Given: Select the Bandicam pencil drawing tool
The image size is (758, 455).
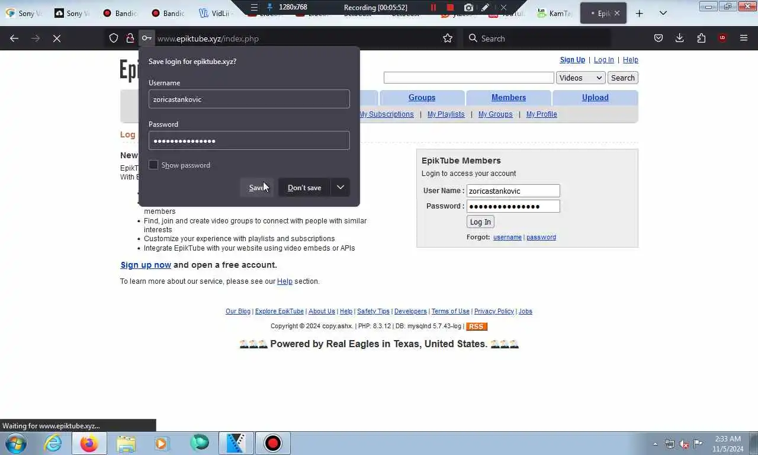Looking at the screenshot, I should coord(486,8).
